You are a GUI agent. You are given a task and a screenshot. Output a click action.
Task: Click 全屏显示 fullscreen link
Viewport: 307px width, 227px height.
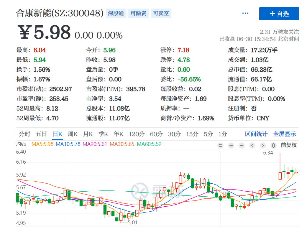coord(285,134)
